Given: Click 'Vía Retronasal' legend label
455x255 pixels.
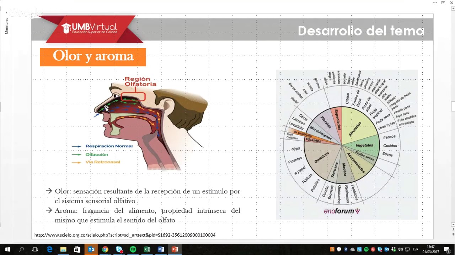Looking at the screenshot, I should 103,162.
